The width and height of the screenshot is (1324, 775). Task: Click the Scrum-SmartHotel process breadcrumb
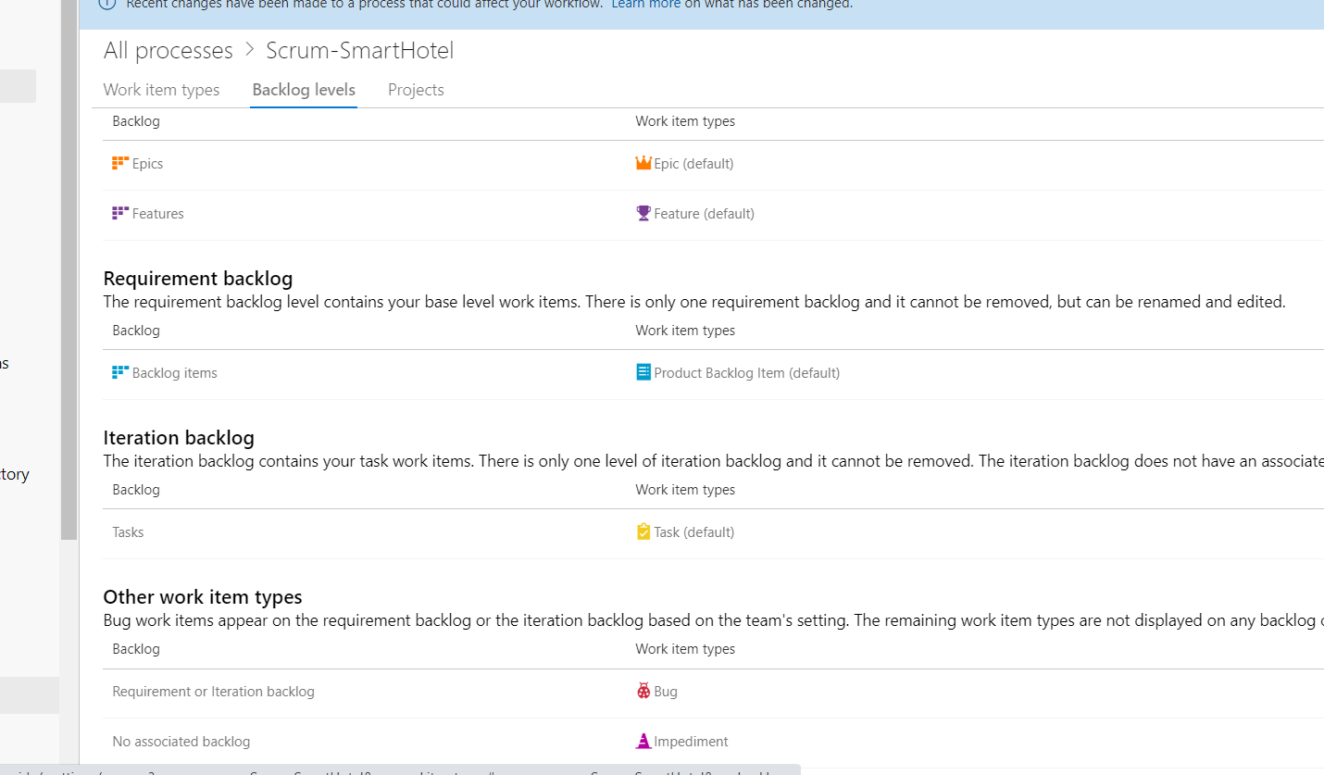360,50
